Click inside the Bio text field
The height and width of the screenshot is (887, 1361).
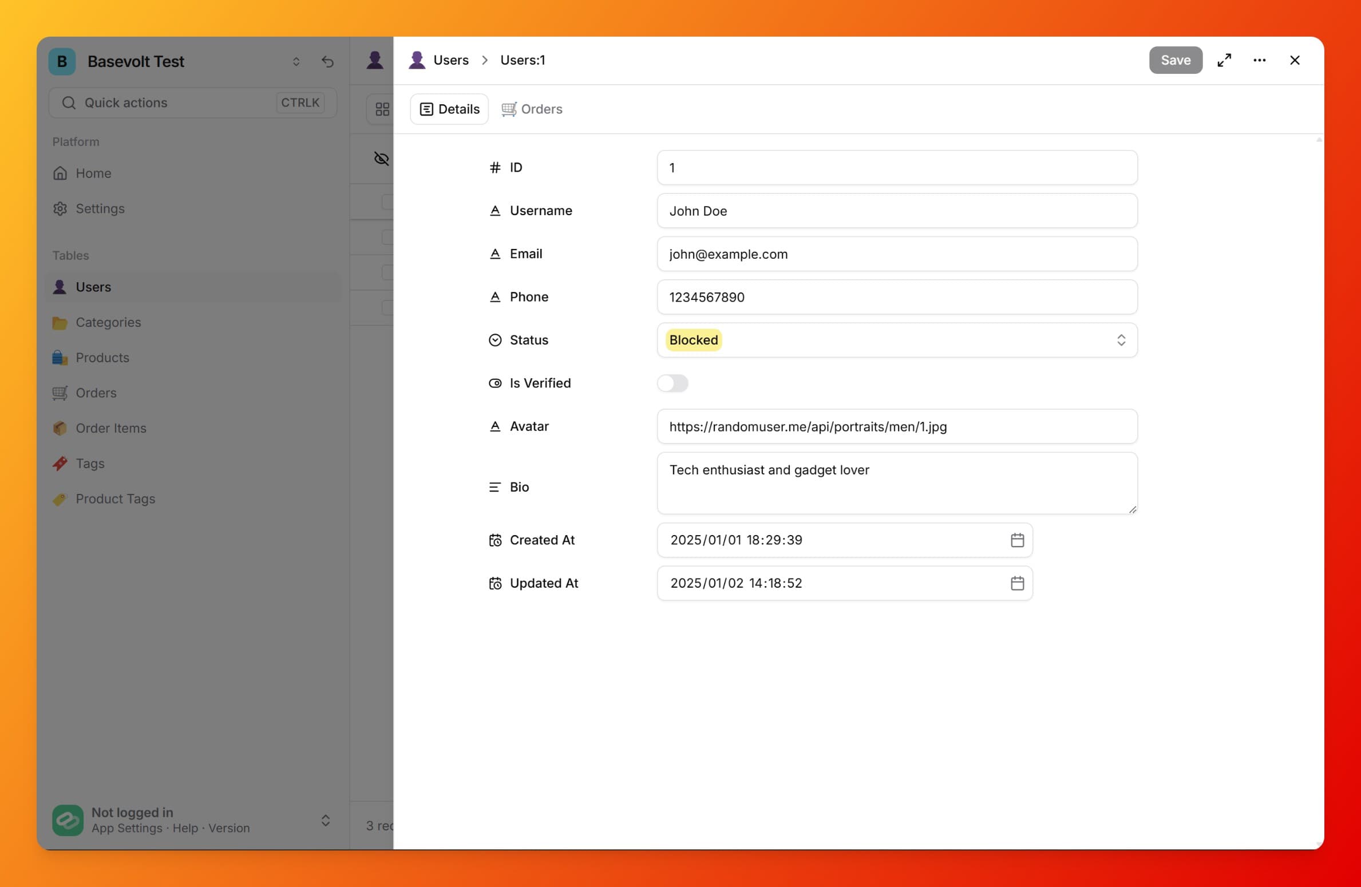pos(897,482)
